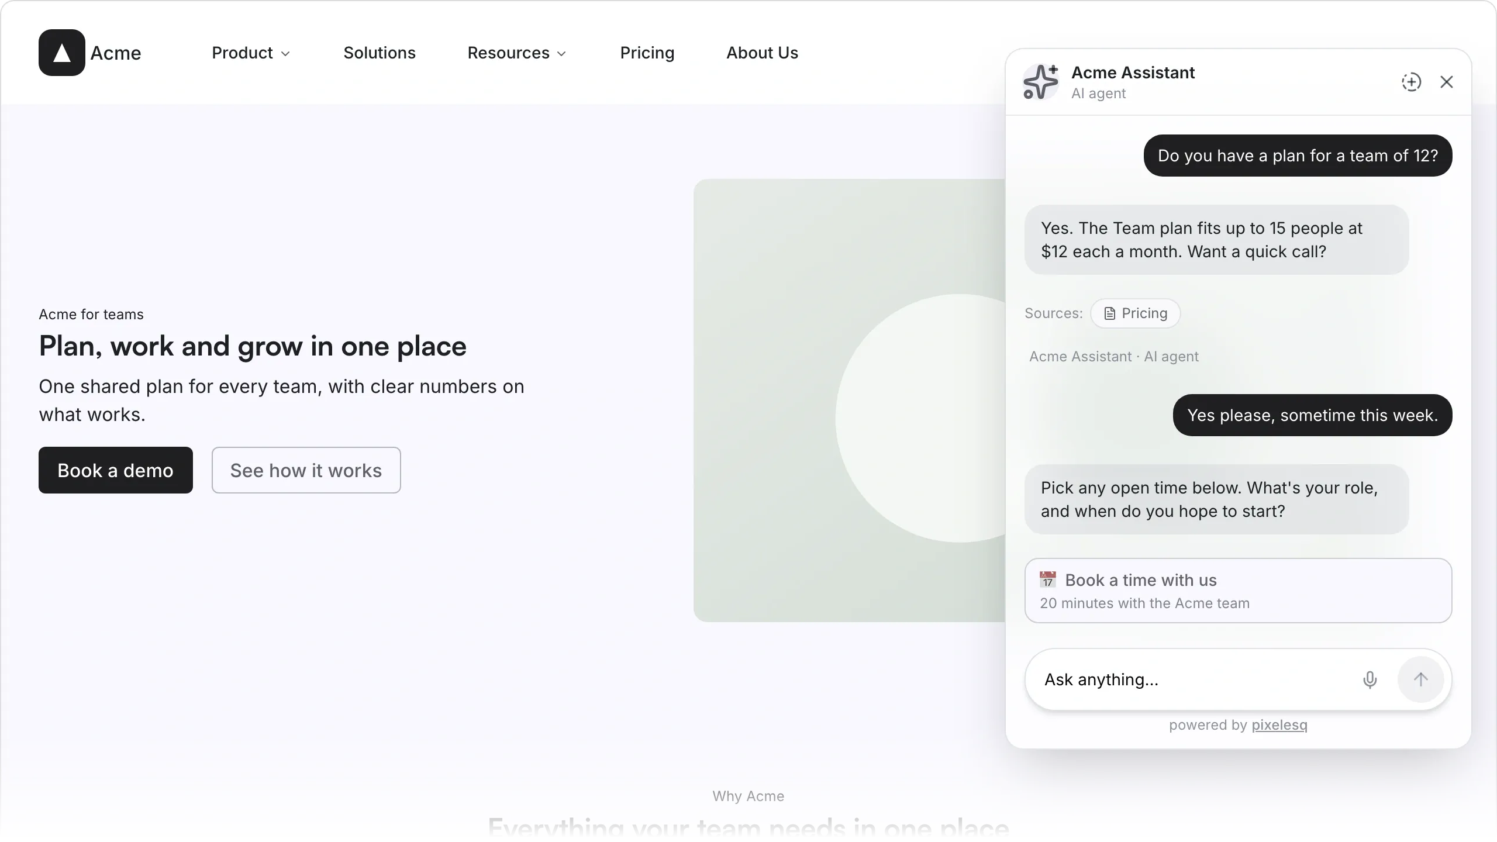Click the '20 minutes with the Acme team' subtitle
The image size is (1497, 842).
(1144, 603)
